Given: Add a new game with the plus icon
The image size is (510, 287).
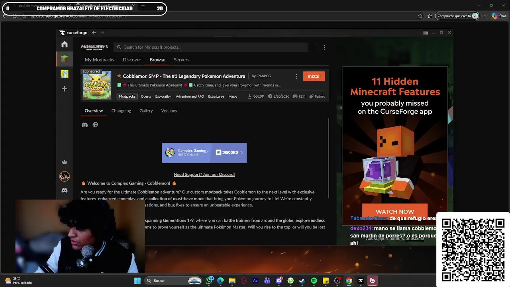Looking at the screenshot, I should [x=65, y=89].
